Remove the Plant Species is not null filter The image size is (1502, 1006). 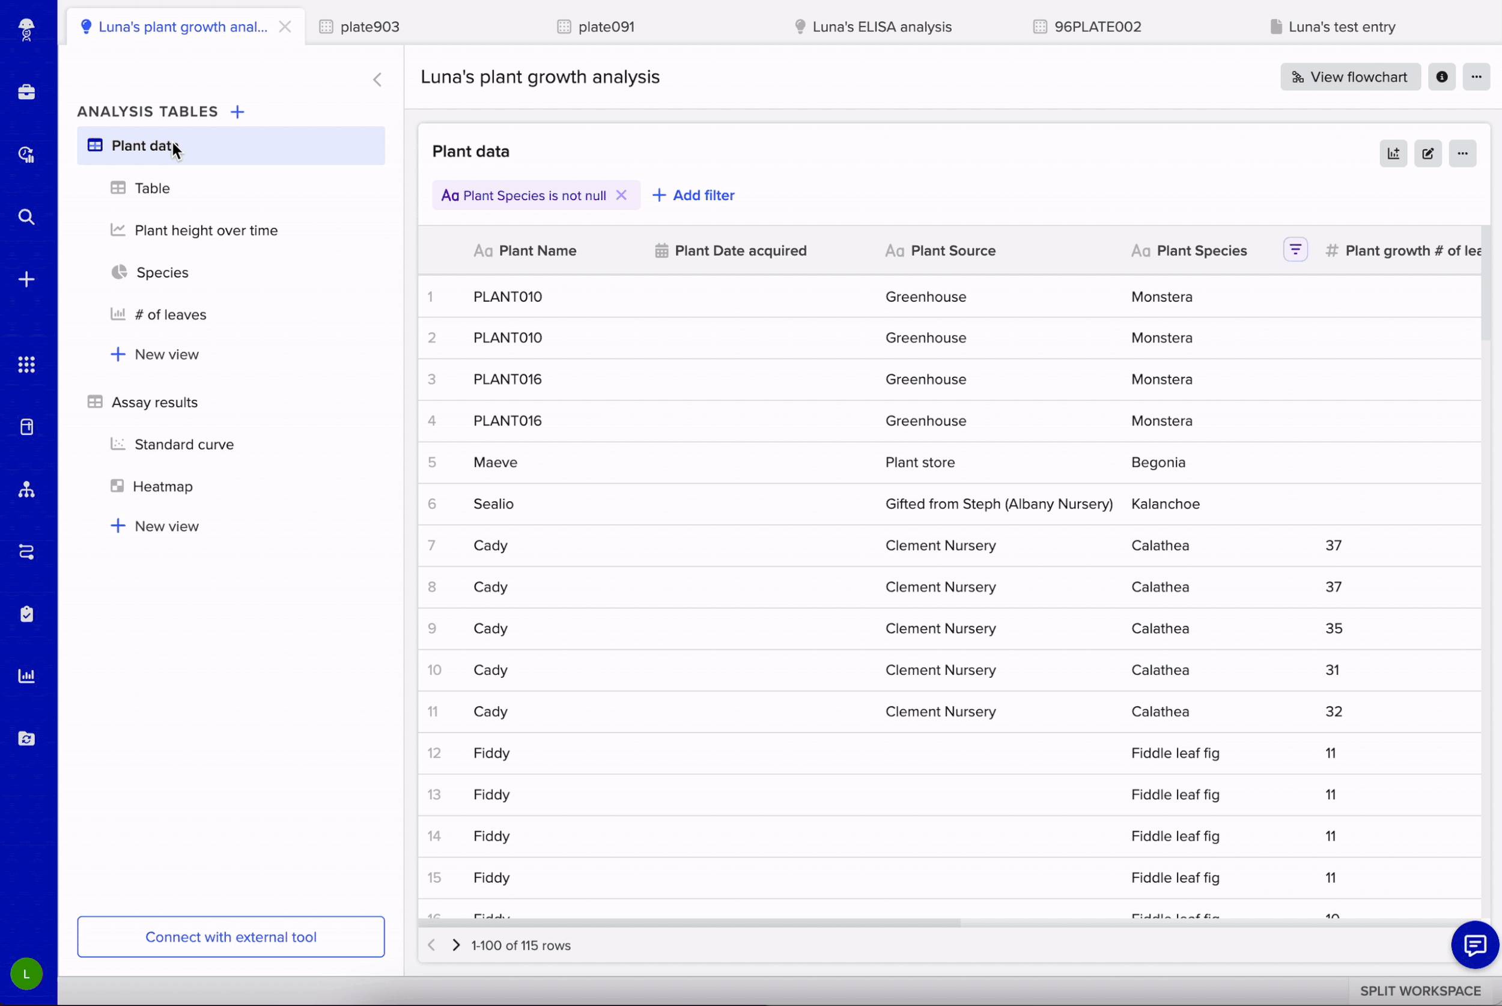621,195
